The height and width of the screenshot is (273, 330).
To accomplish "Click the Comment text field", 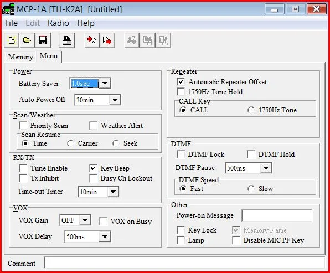I will 184,263.
